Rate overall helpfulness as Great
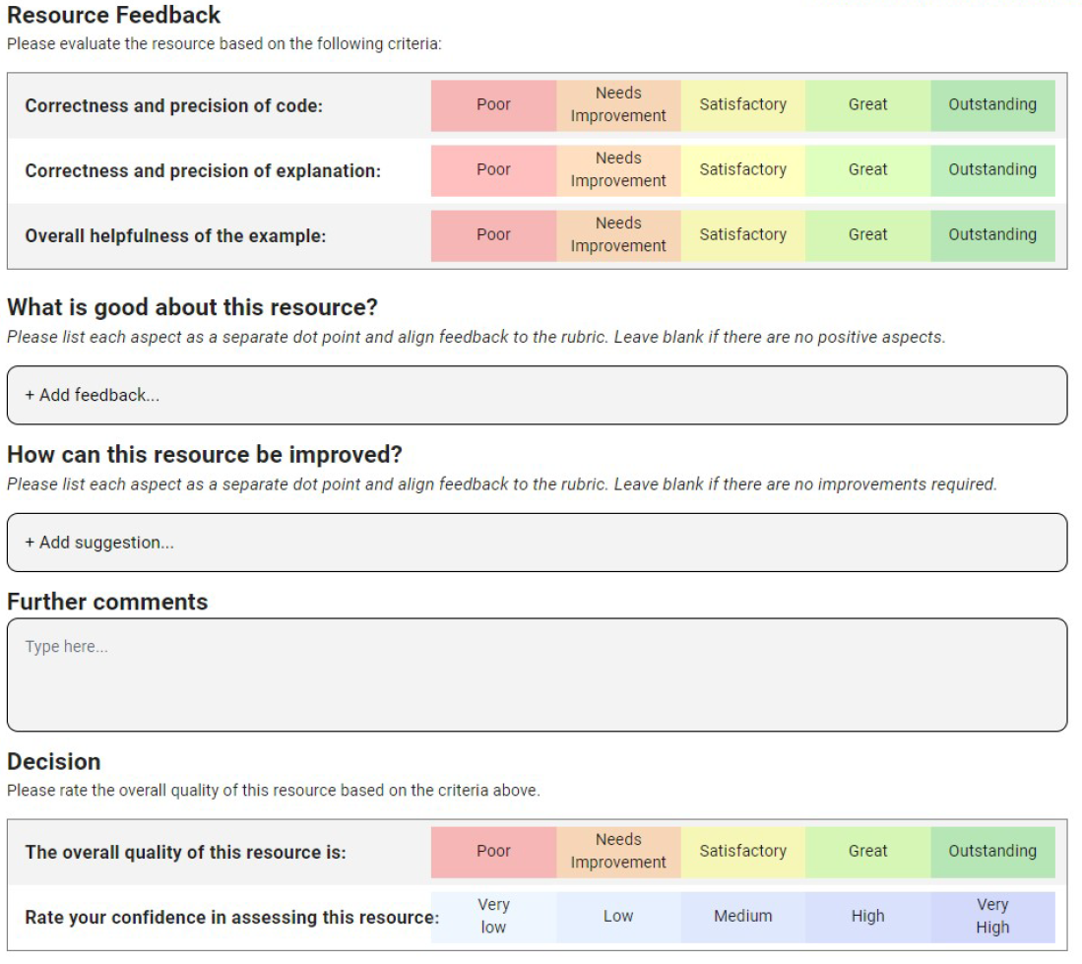 point(867,235)
